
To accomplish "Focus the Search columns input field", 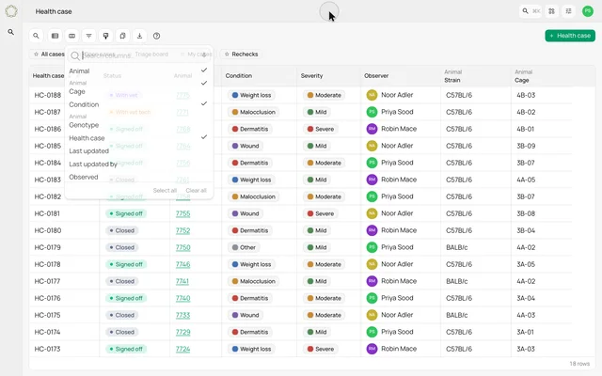I will pos(138,55).
